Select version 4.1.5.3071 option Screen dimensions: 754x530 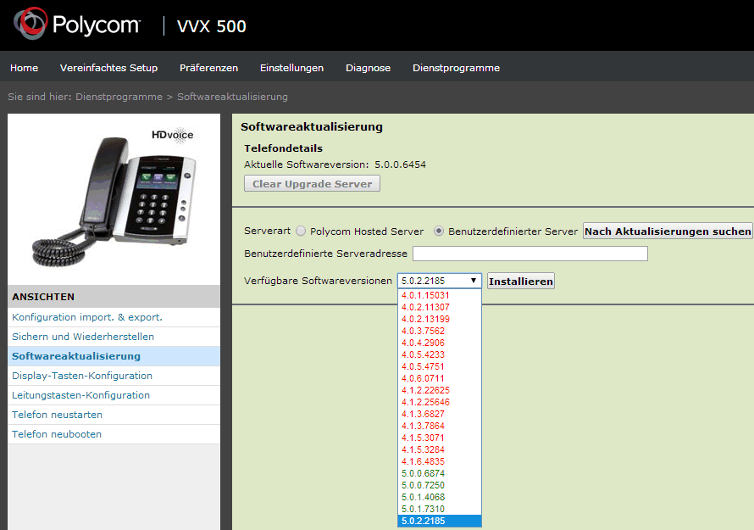pos(440,438)
